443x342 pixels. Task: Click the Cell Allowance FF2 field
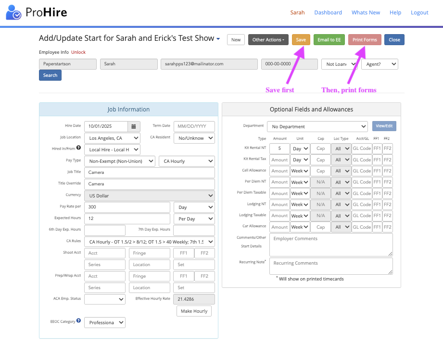click(x=388, y=171)
